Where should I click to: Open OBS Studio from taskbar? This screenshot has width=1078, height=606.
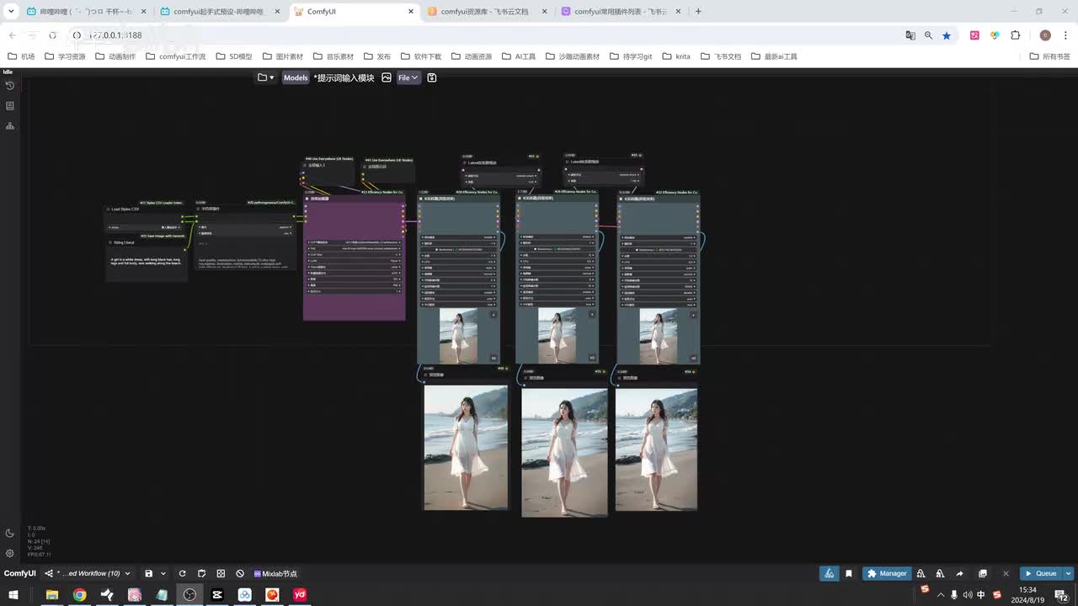(189, 595)
